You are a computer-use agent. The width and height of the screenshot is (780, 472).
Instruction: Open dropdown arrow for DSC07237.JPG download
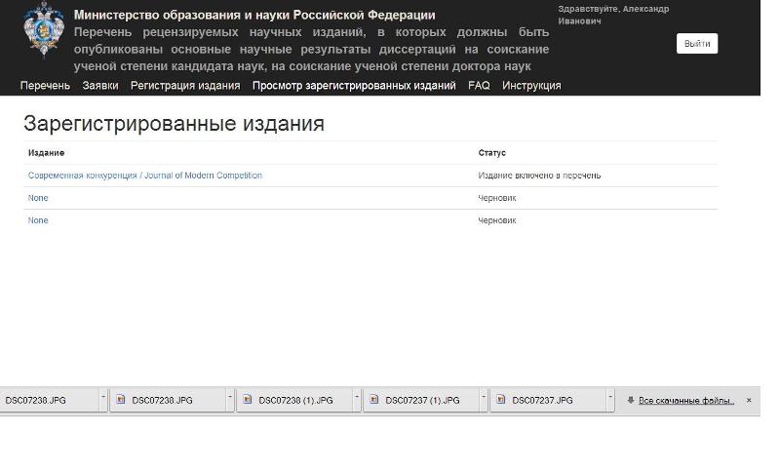coord(610,400)
